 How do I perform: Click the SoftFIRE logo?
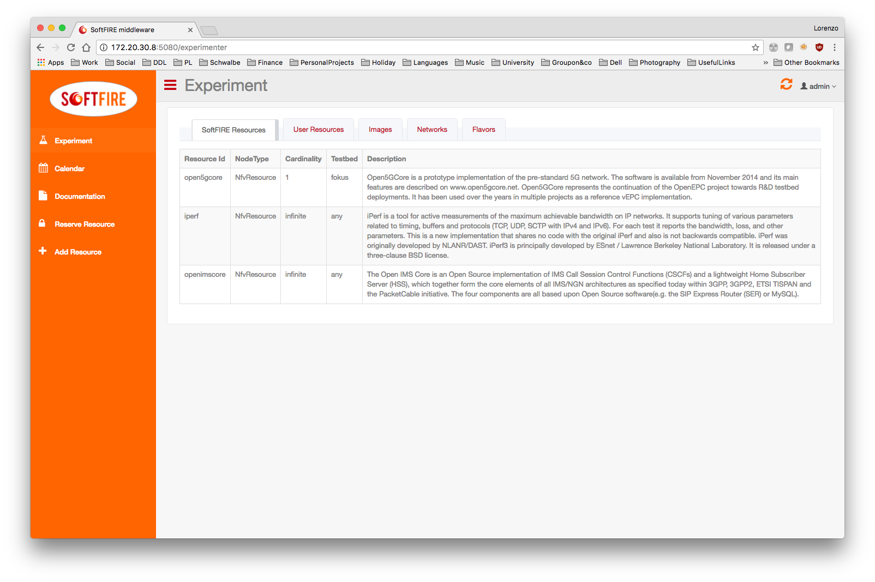pos(93,99)
